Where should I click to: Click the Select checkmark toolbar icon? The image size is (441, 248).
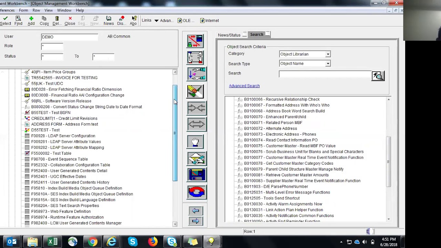coord(5,21)
